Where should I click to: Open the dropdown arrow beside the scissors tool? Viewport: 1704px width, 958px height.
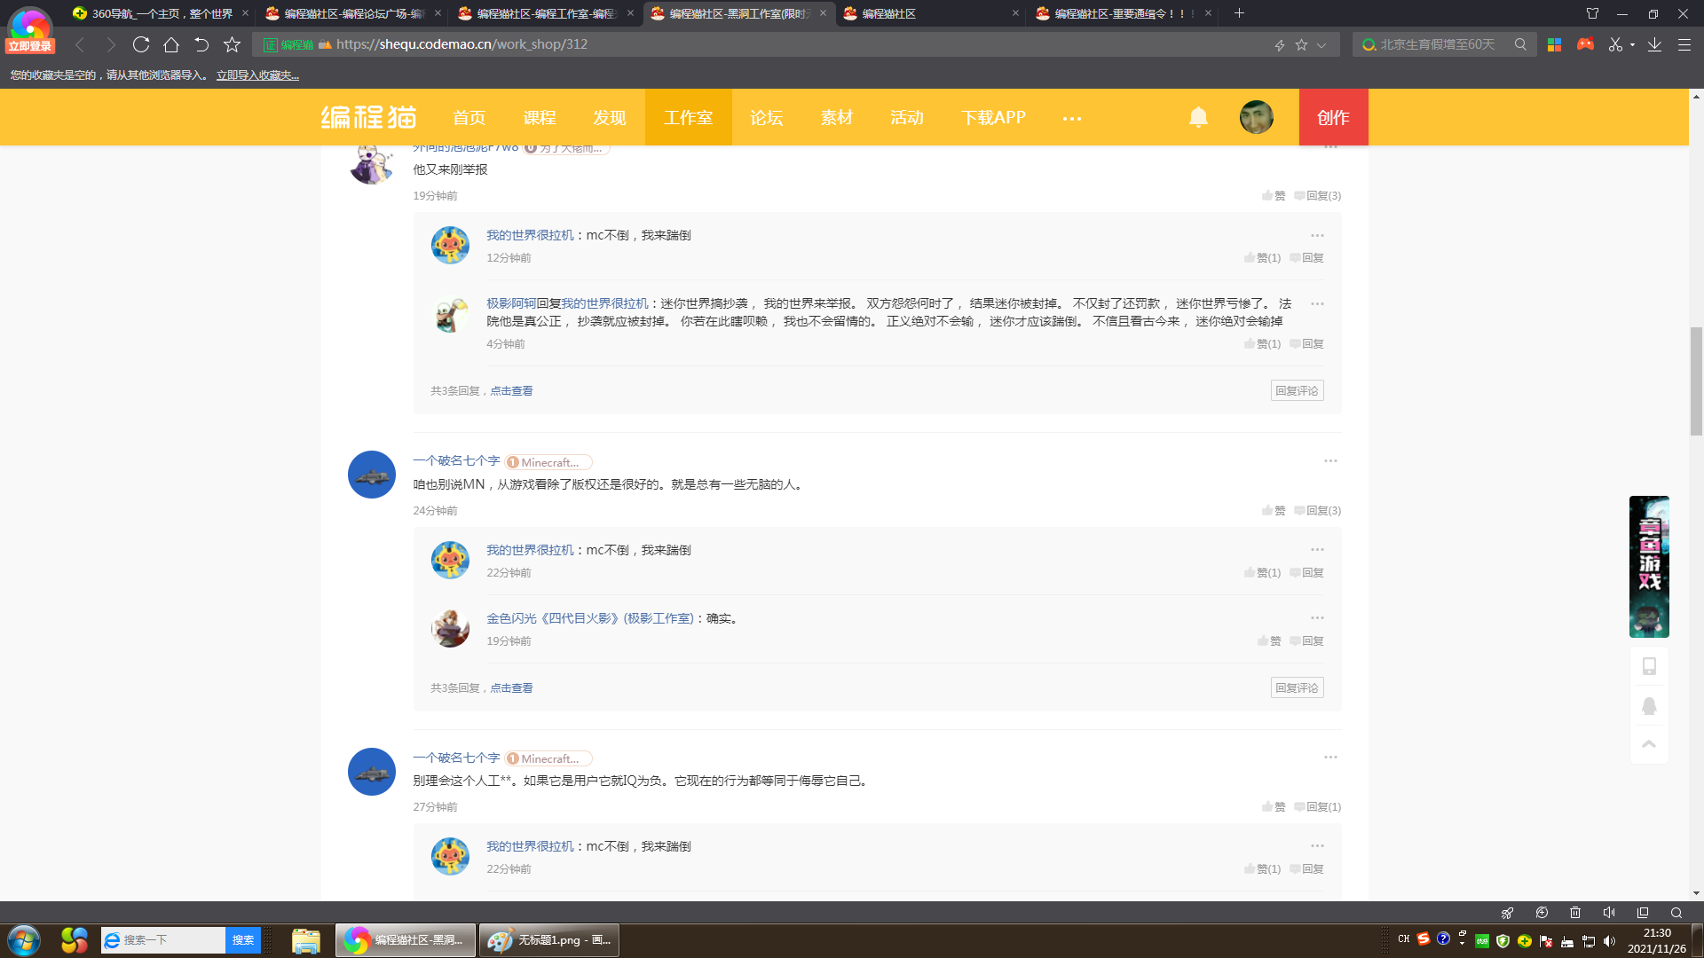click(x=1632, y=45)
